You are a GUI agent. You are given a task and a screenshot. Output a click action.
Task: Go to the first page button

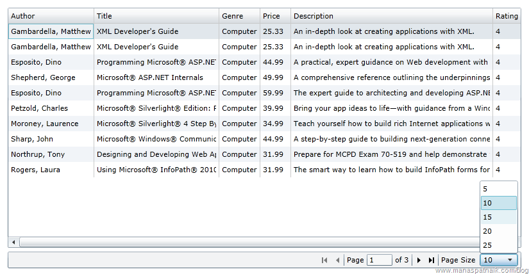coord(324,260)
